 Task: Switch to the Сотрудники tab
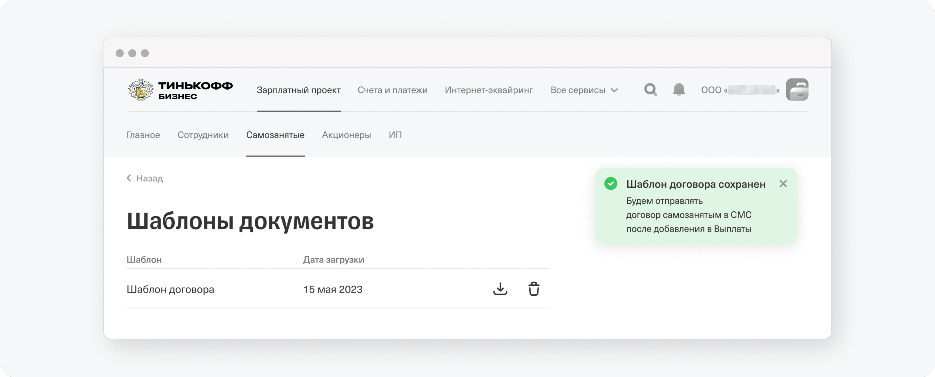pos(203,135)
